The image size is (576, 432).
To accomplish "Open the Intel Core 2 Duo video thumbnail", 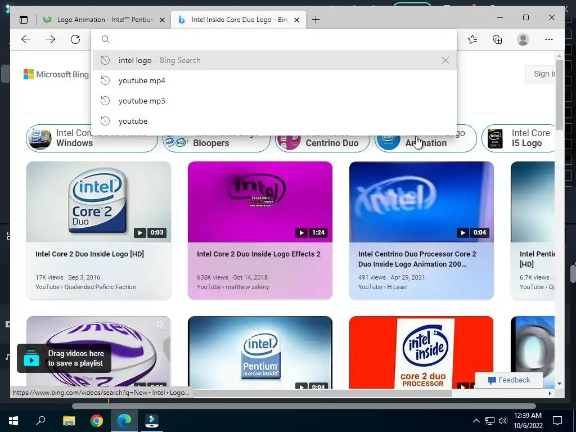I will tap(98, 202).
